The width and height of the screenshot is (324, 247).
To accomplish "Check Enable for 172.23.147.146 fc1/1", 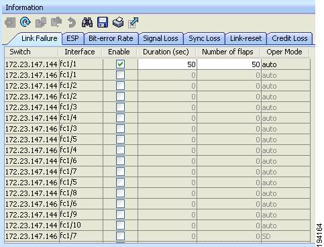I will click(x=120, y=75).
